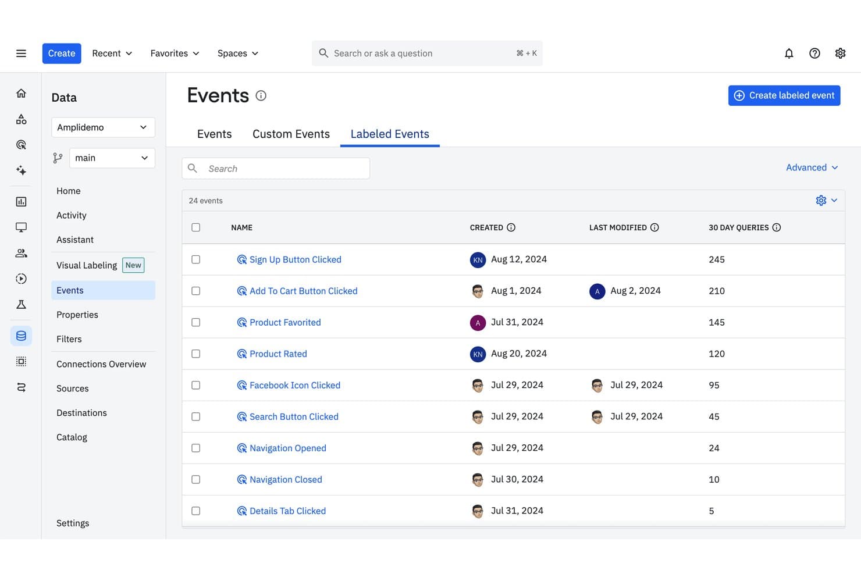
Task: Select the Labeled Events tab
Action: [x=390, y=134]
